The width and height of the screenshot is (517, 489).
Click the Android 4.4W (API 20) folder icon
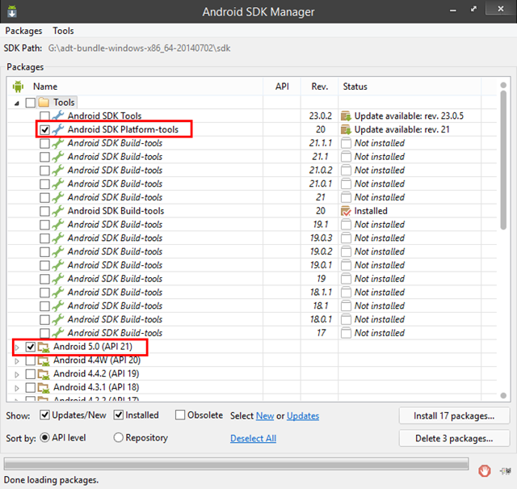pos(44,360)
